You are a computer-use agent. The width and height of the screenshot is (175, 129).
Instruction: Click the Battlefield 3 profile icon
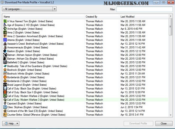pyautogui.click(x=5, y=62)
